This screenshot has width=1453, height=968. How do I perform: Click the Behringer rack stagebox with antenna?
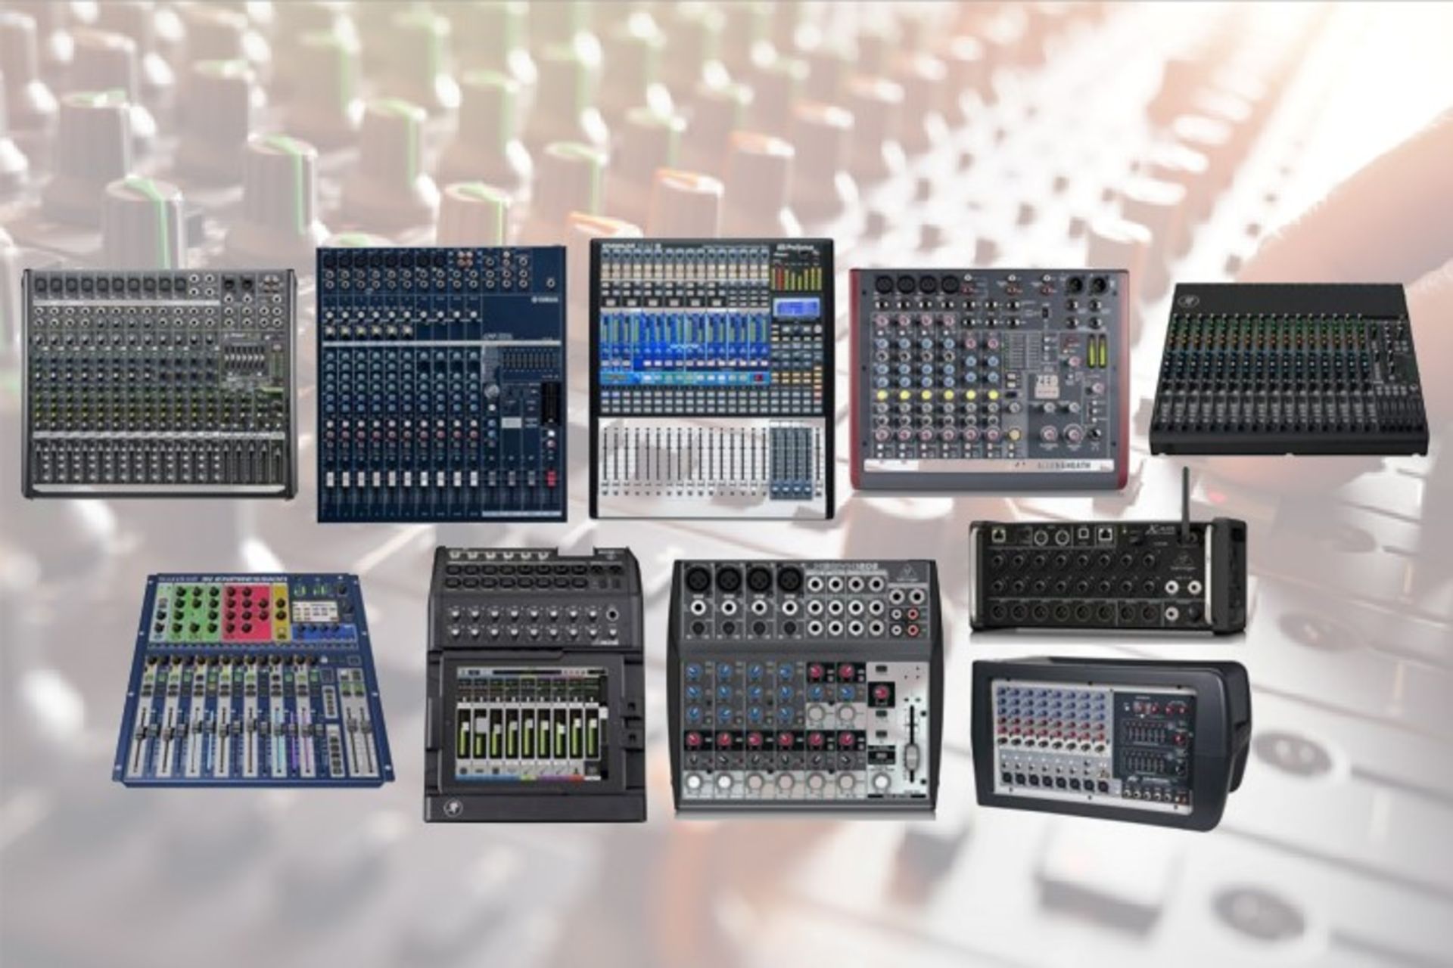[1107, 576]
